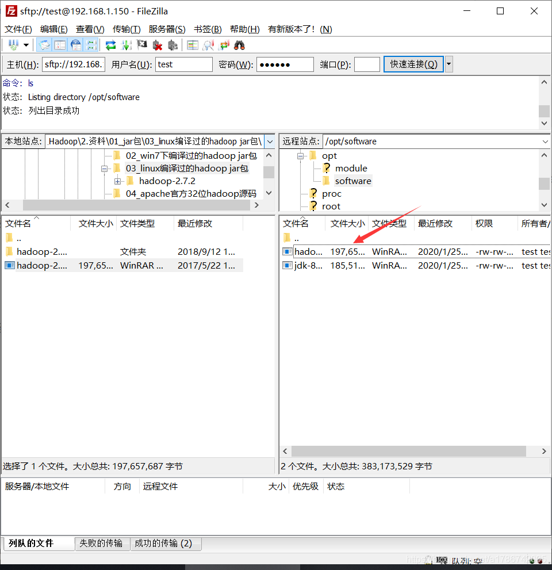This screenshot has width=552, height=570.
Task: Sort remote files by 权限 column
Action: pos(494,224)
